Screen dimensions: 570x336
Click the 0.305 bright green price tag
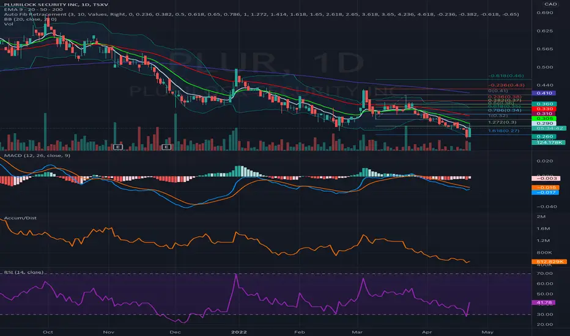tap(544, 119)
